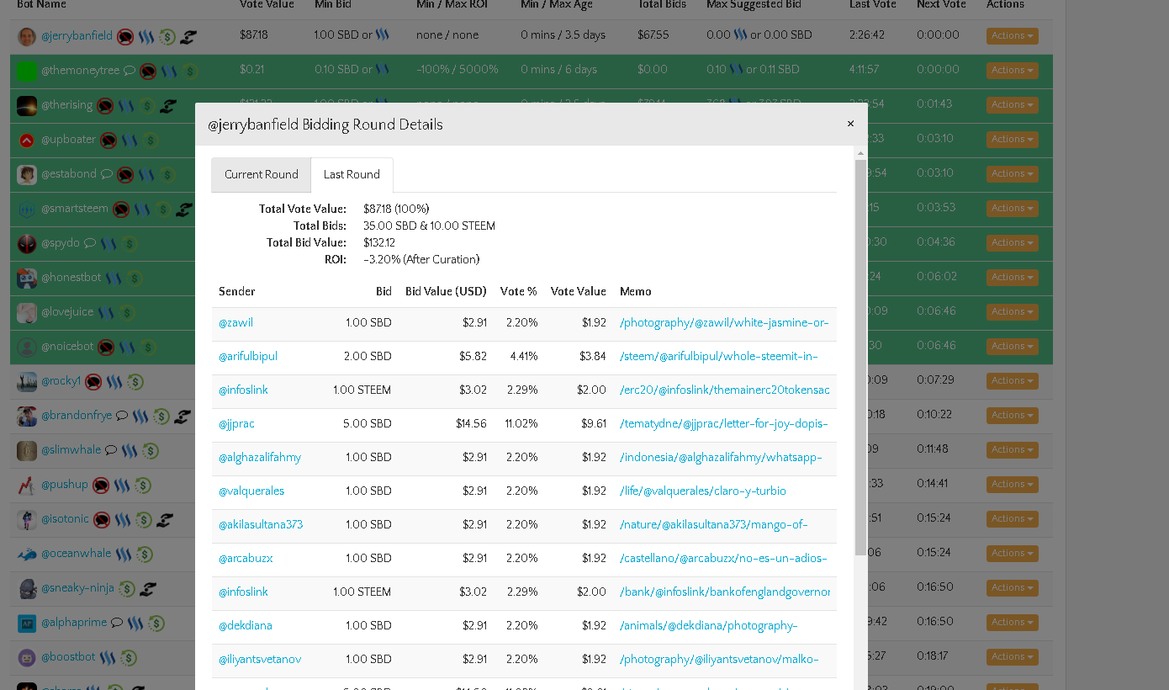Screen dimensions: 1169x690
Task: Click the 'Total Vote Value' $87.18 (100%) text
Action: 397,209
